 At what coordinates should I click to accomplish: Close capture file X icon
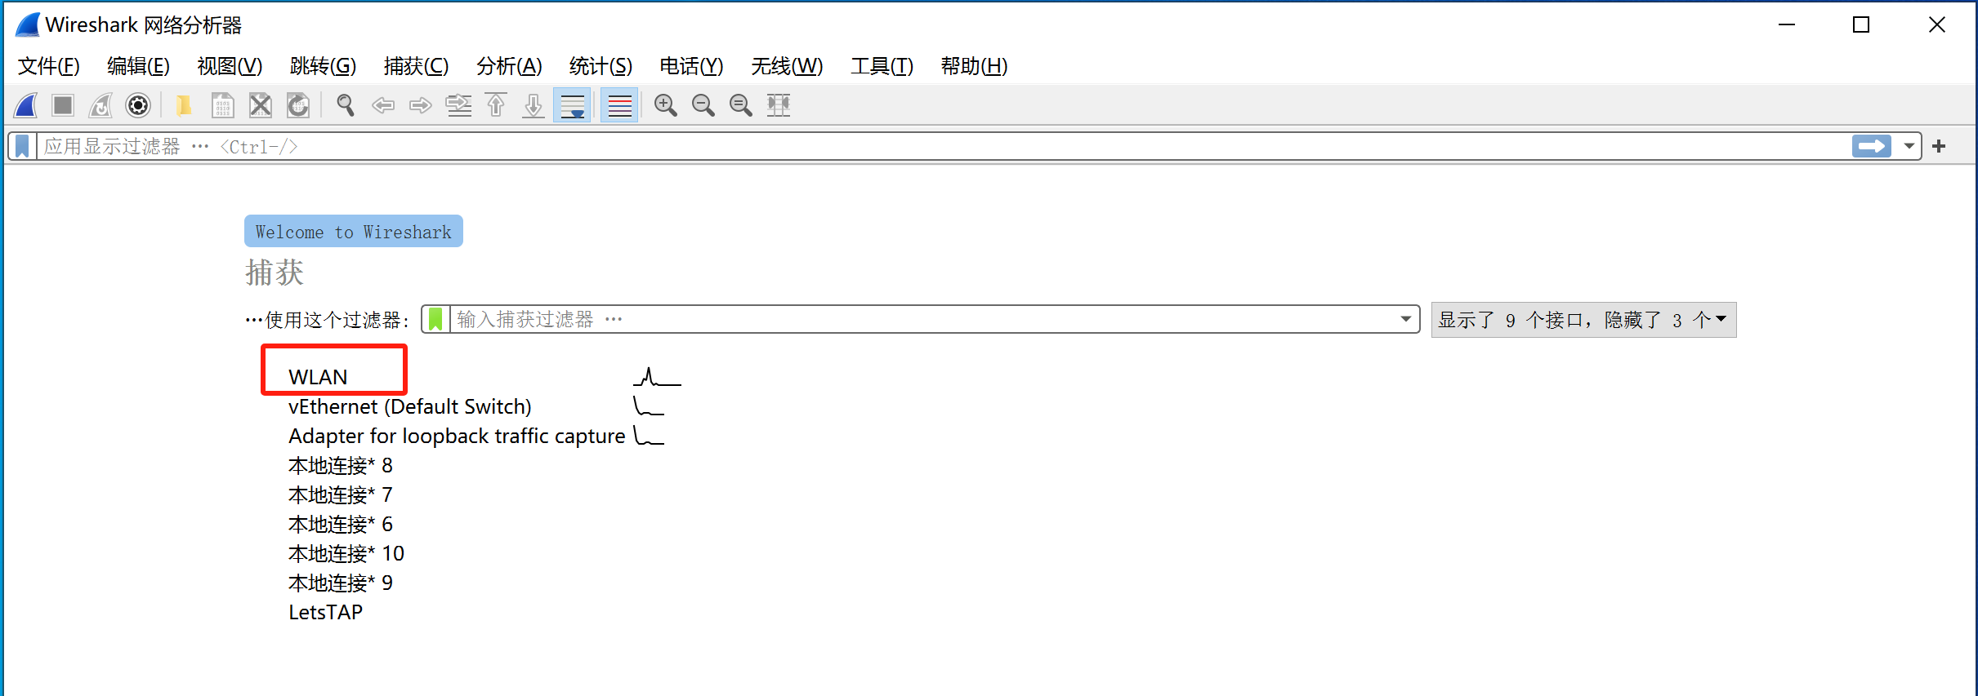pyautogui.click(x=260, y=105)
